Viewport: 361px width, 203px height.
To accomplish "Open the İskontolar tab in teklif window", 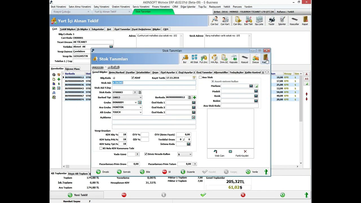I will pos(98,29).
